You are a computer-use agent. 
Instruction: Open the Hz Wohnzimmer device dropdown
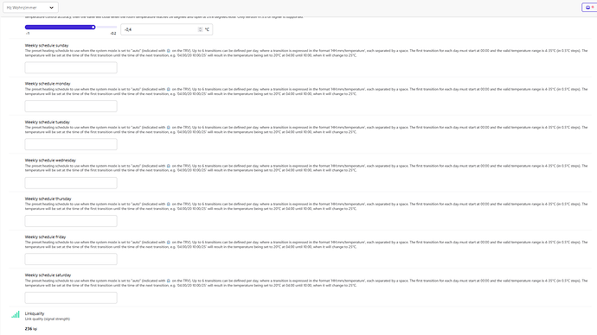pyautogui.click(x=30, y=7)
